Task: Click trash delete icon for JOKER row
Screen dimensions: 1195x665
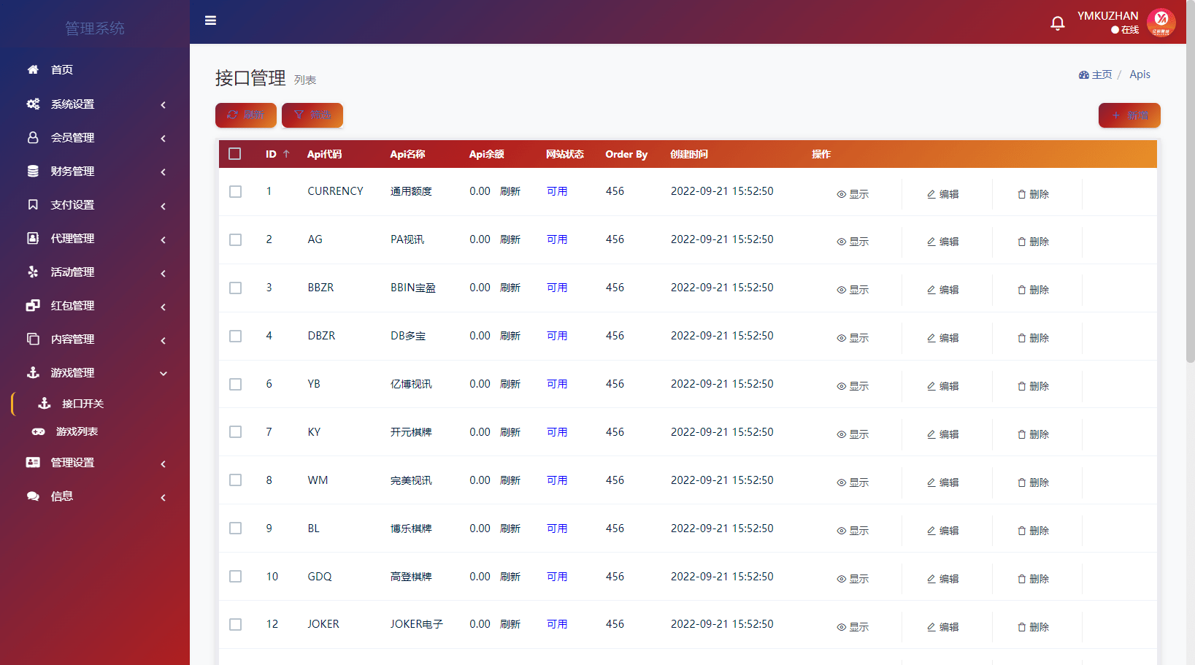Action: (x=1022, y=627)
